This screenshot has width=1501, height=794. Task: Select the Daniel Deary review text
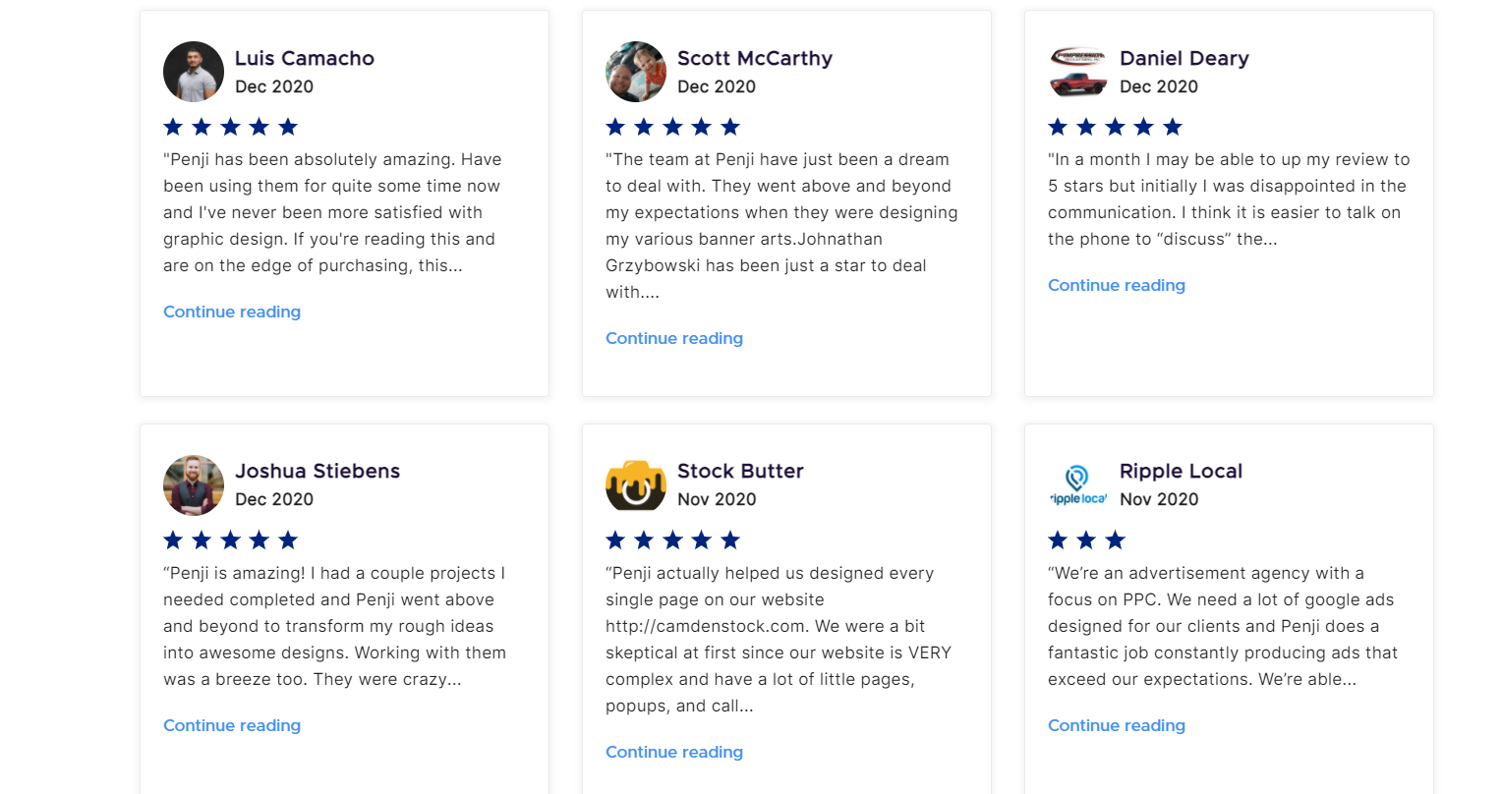[1229, 199]
